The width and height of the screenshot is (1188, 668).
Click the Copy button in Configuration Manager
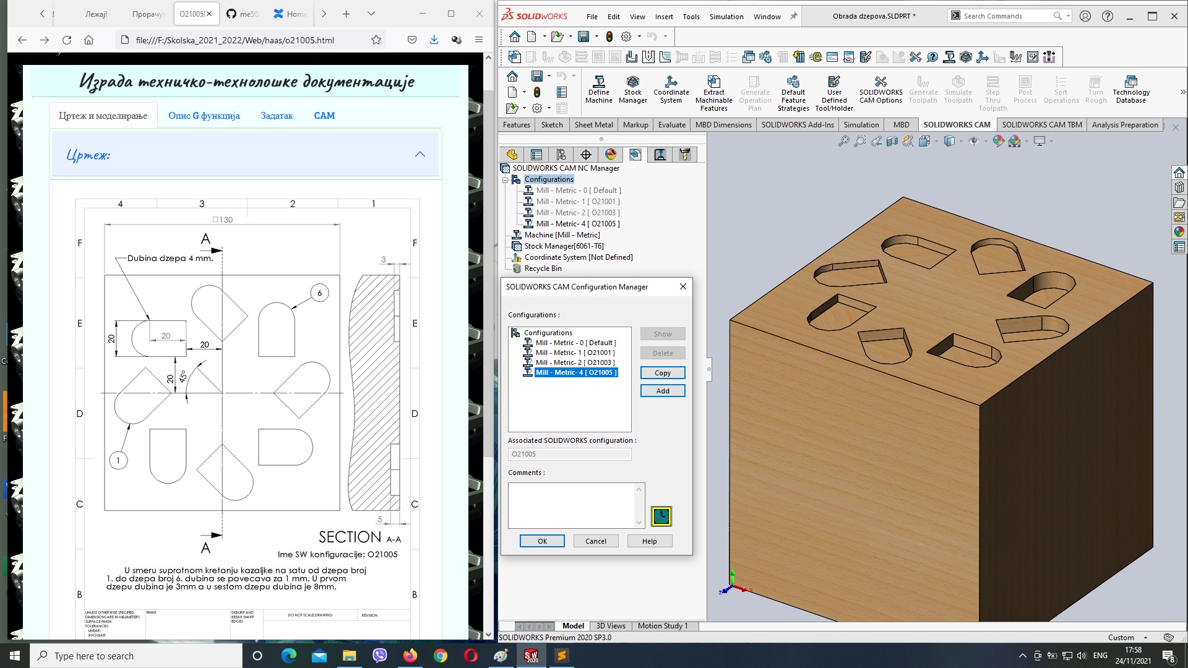tap(663, 372)
